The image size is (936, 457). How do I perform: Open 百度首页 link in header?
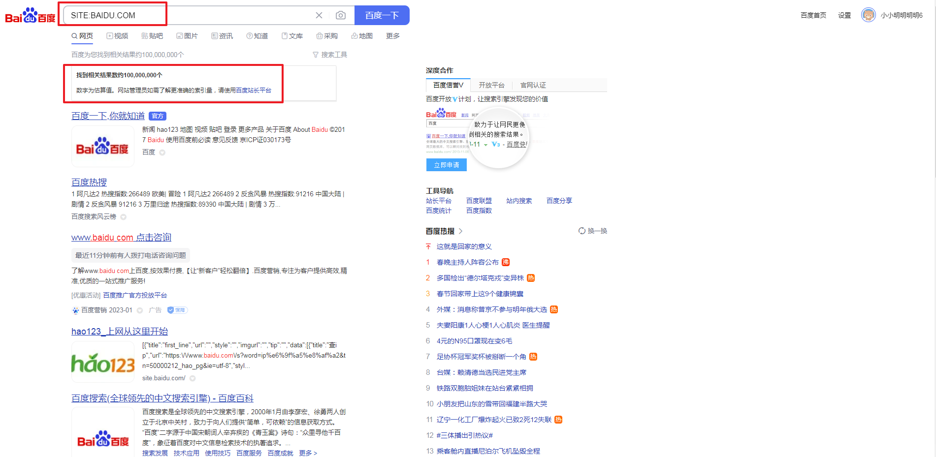point(813,15)
